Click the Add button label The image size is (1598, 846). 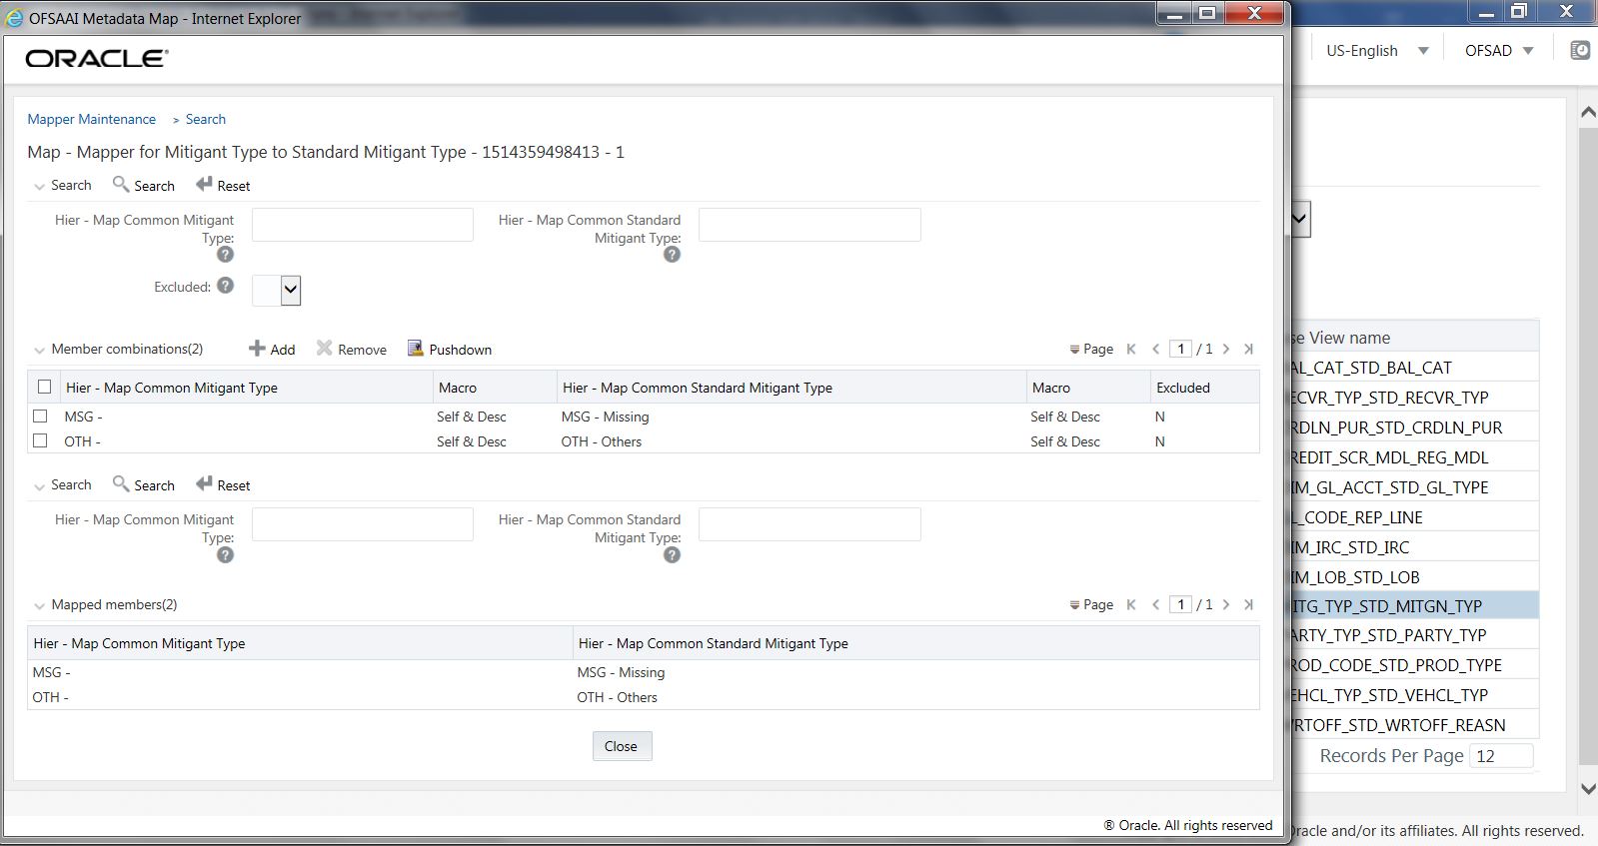[283, 350]
